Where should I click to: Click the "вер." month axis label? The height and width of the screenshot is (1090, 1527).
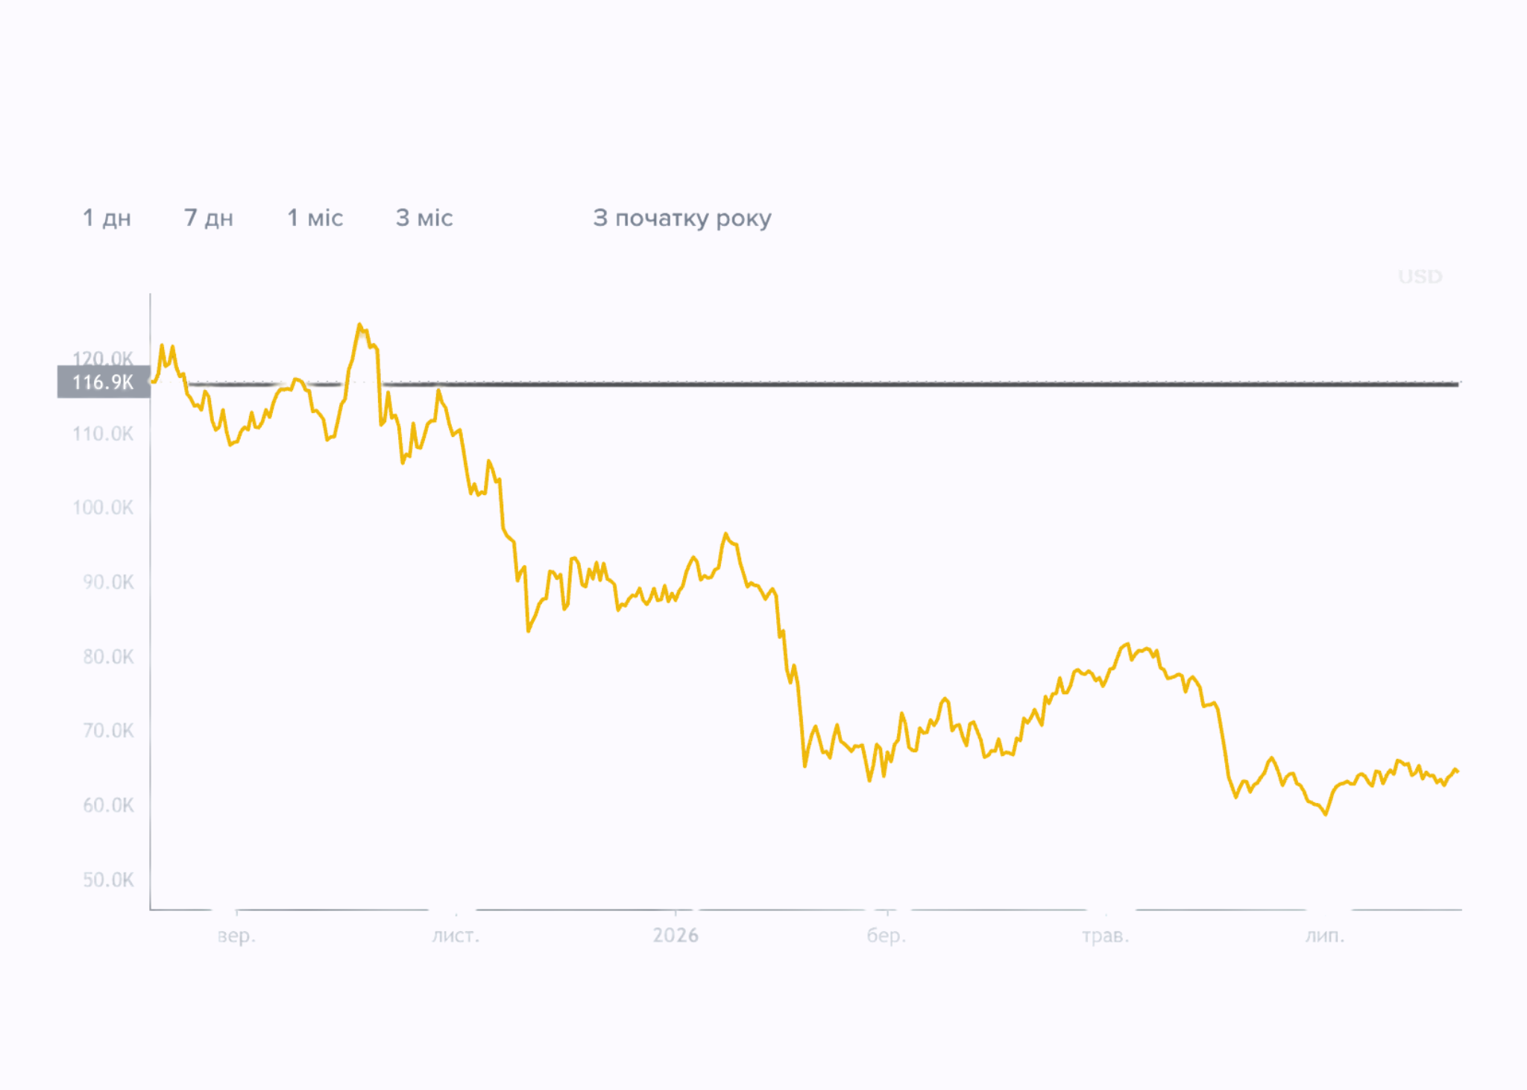click(x=236, y=936)
